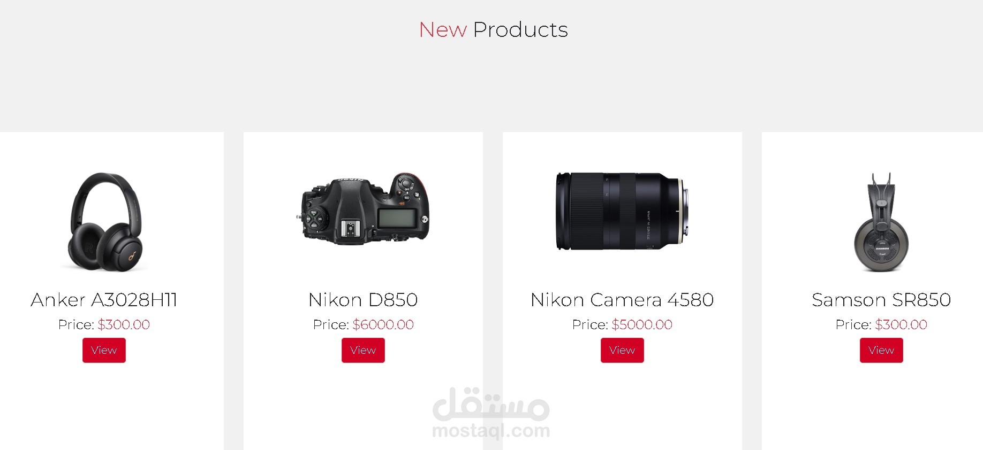Open View for Samson SR850
The width and height of the screenshot is (983, 450).
pyautogui.click(x=881, y=350)
